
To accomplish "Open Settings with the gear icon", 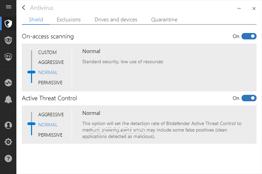I will [9, 142].
